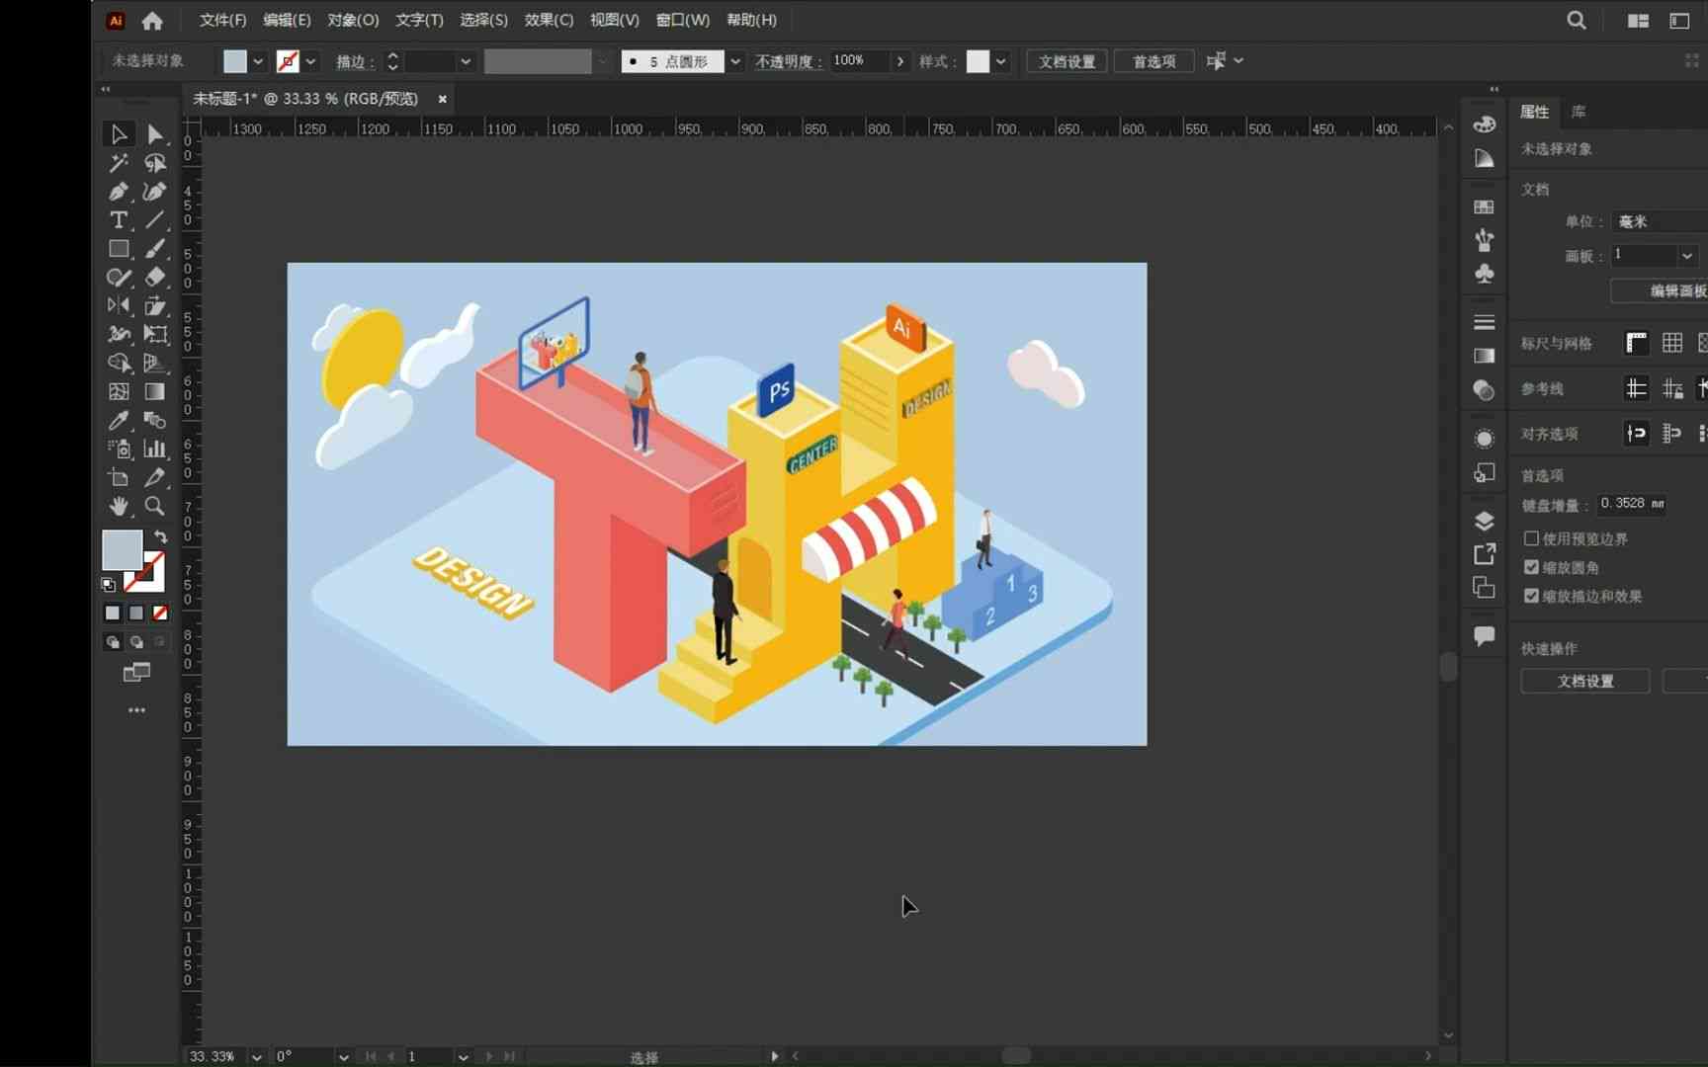
Task: Open the Layers panel icon
Action: [x=1484, y=522]
